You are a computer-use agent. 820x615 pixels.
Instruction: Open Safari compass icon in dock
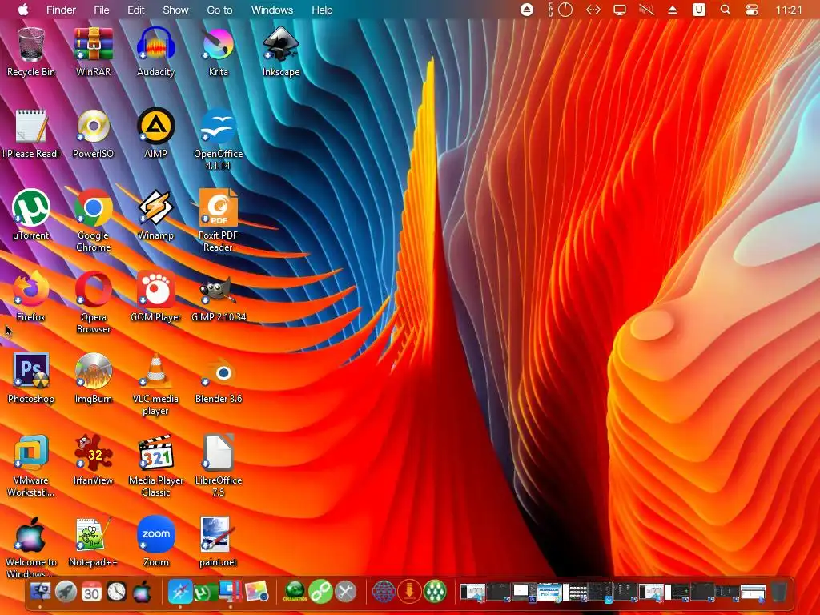tap(180, 592)
